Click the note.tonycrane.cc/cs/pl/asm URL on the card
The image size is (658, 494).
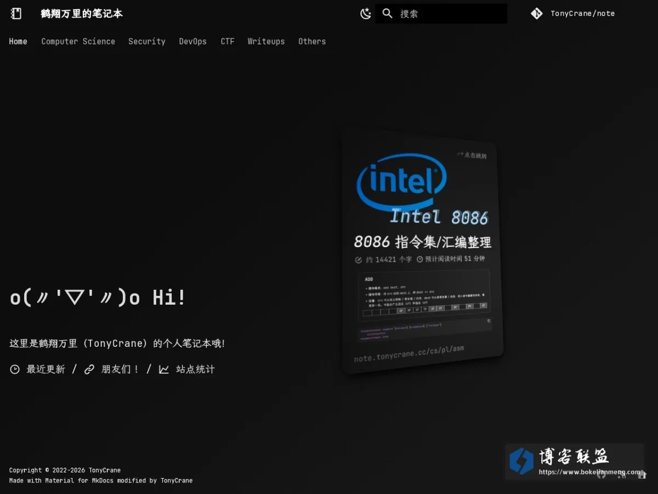tap(409, 353)
